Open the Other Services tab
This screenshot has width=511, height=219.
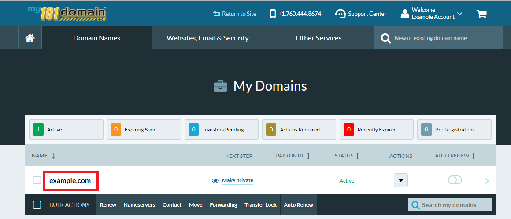click(x=318, y=38)
